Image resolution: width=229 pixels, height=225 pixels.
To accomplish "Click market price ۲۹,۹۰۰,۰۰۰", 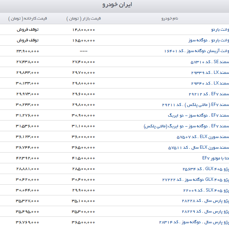I will click(83, 190).
